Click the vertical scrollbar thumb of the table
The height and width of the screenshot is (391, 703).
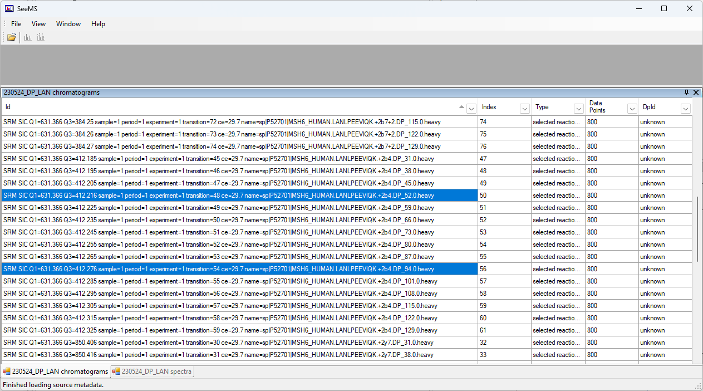click(697, 228)
